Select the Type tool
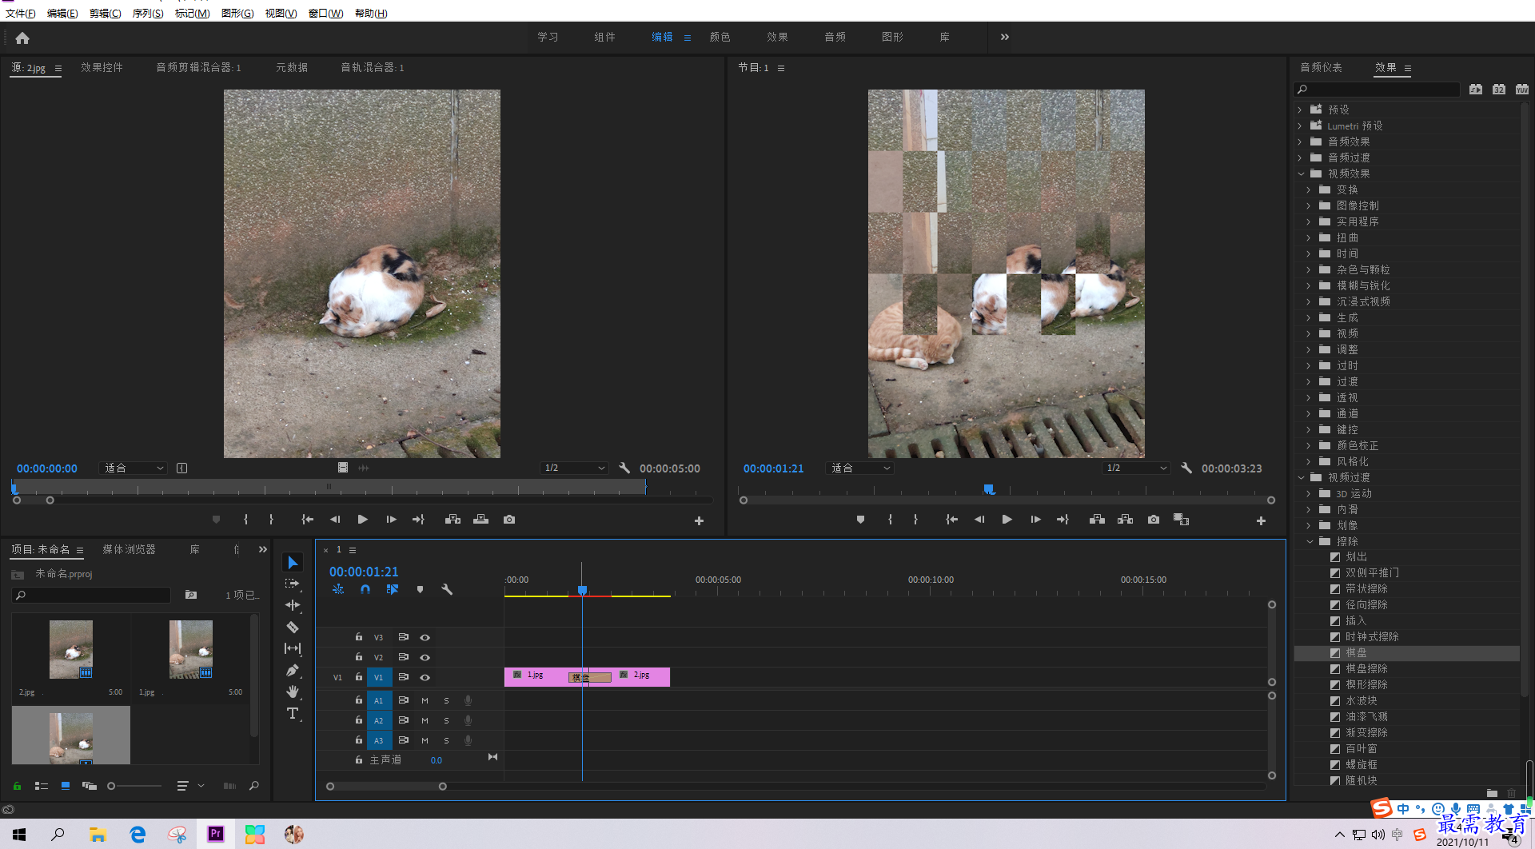The width and height of the screenshot is (1535, 849). pyautogui.click(x=293, y=713)
